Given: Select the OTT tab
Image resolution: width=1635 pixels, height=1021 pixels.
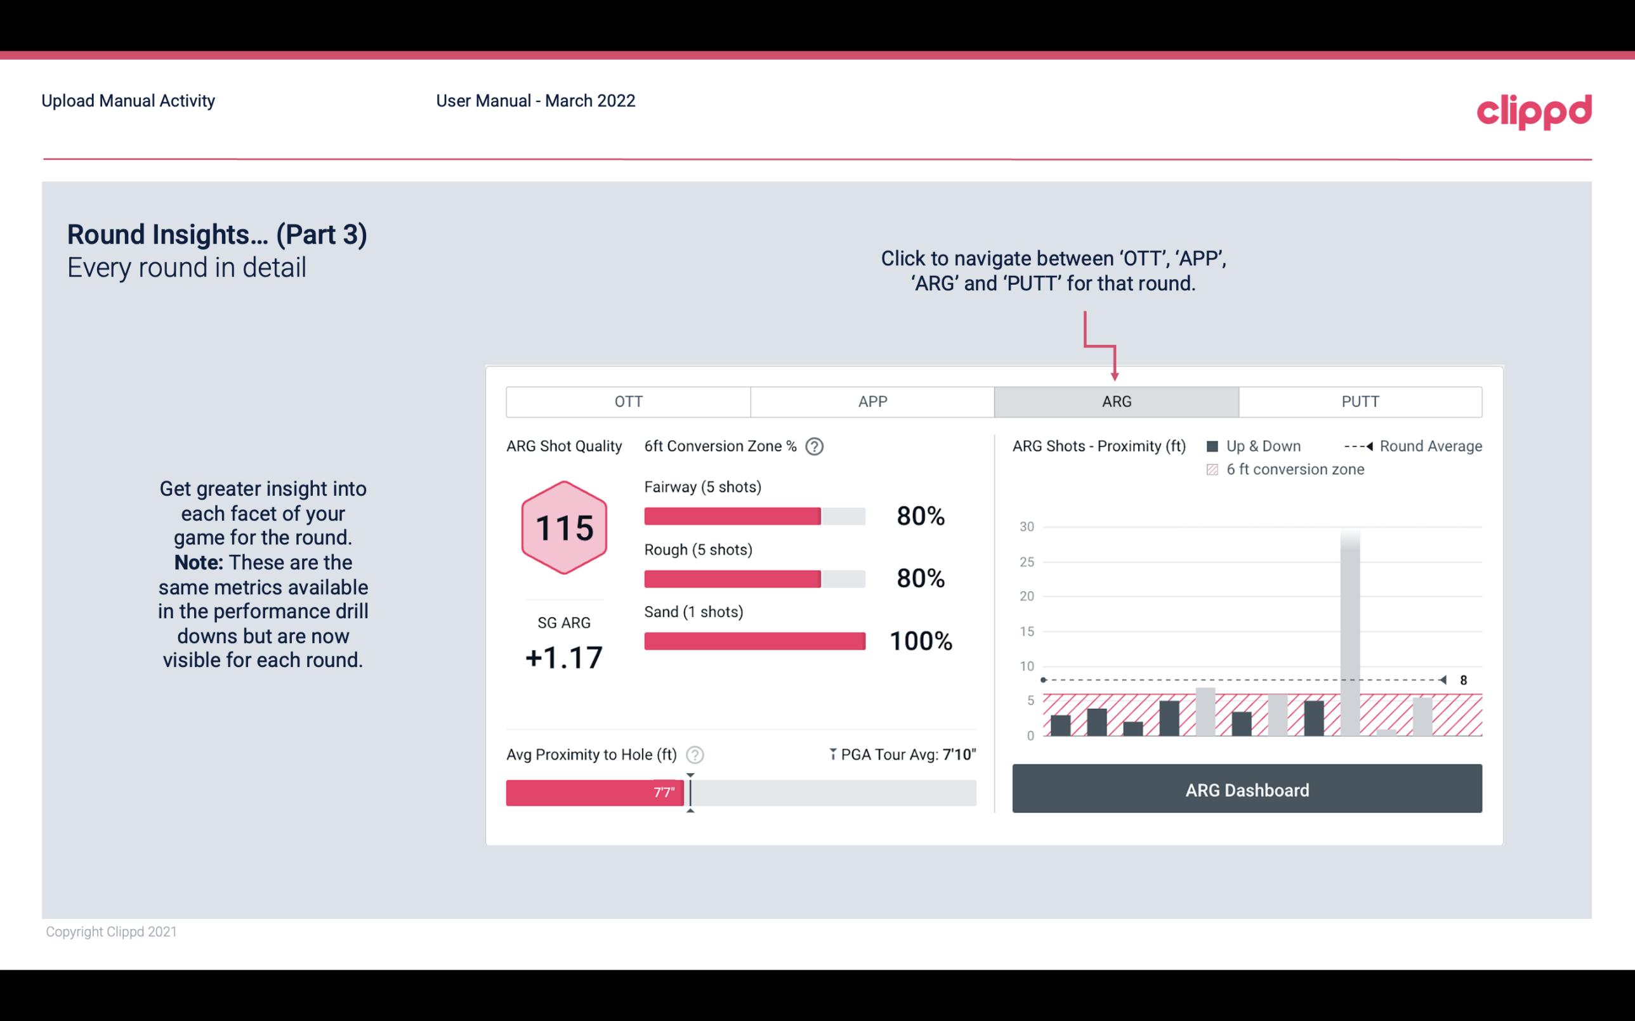Looking at the screenshot, I should click(627, 401).
